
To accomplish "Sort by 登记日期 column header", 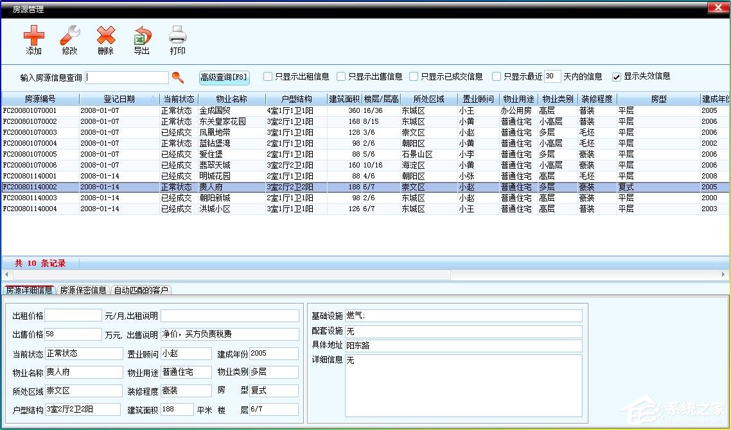I will pos(119,99).
